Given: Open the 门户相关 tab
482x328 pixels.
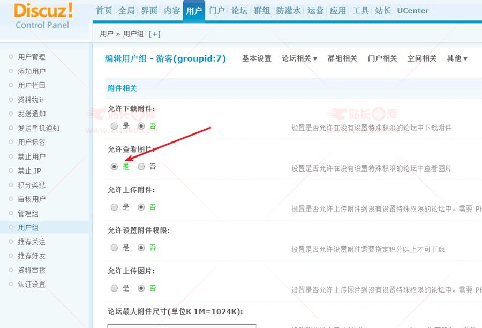Looking at the screenshot, I should click(x=382, y=58).
